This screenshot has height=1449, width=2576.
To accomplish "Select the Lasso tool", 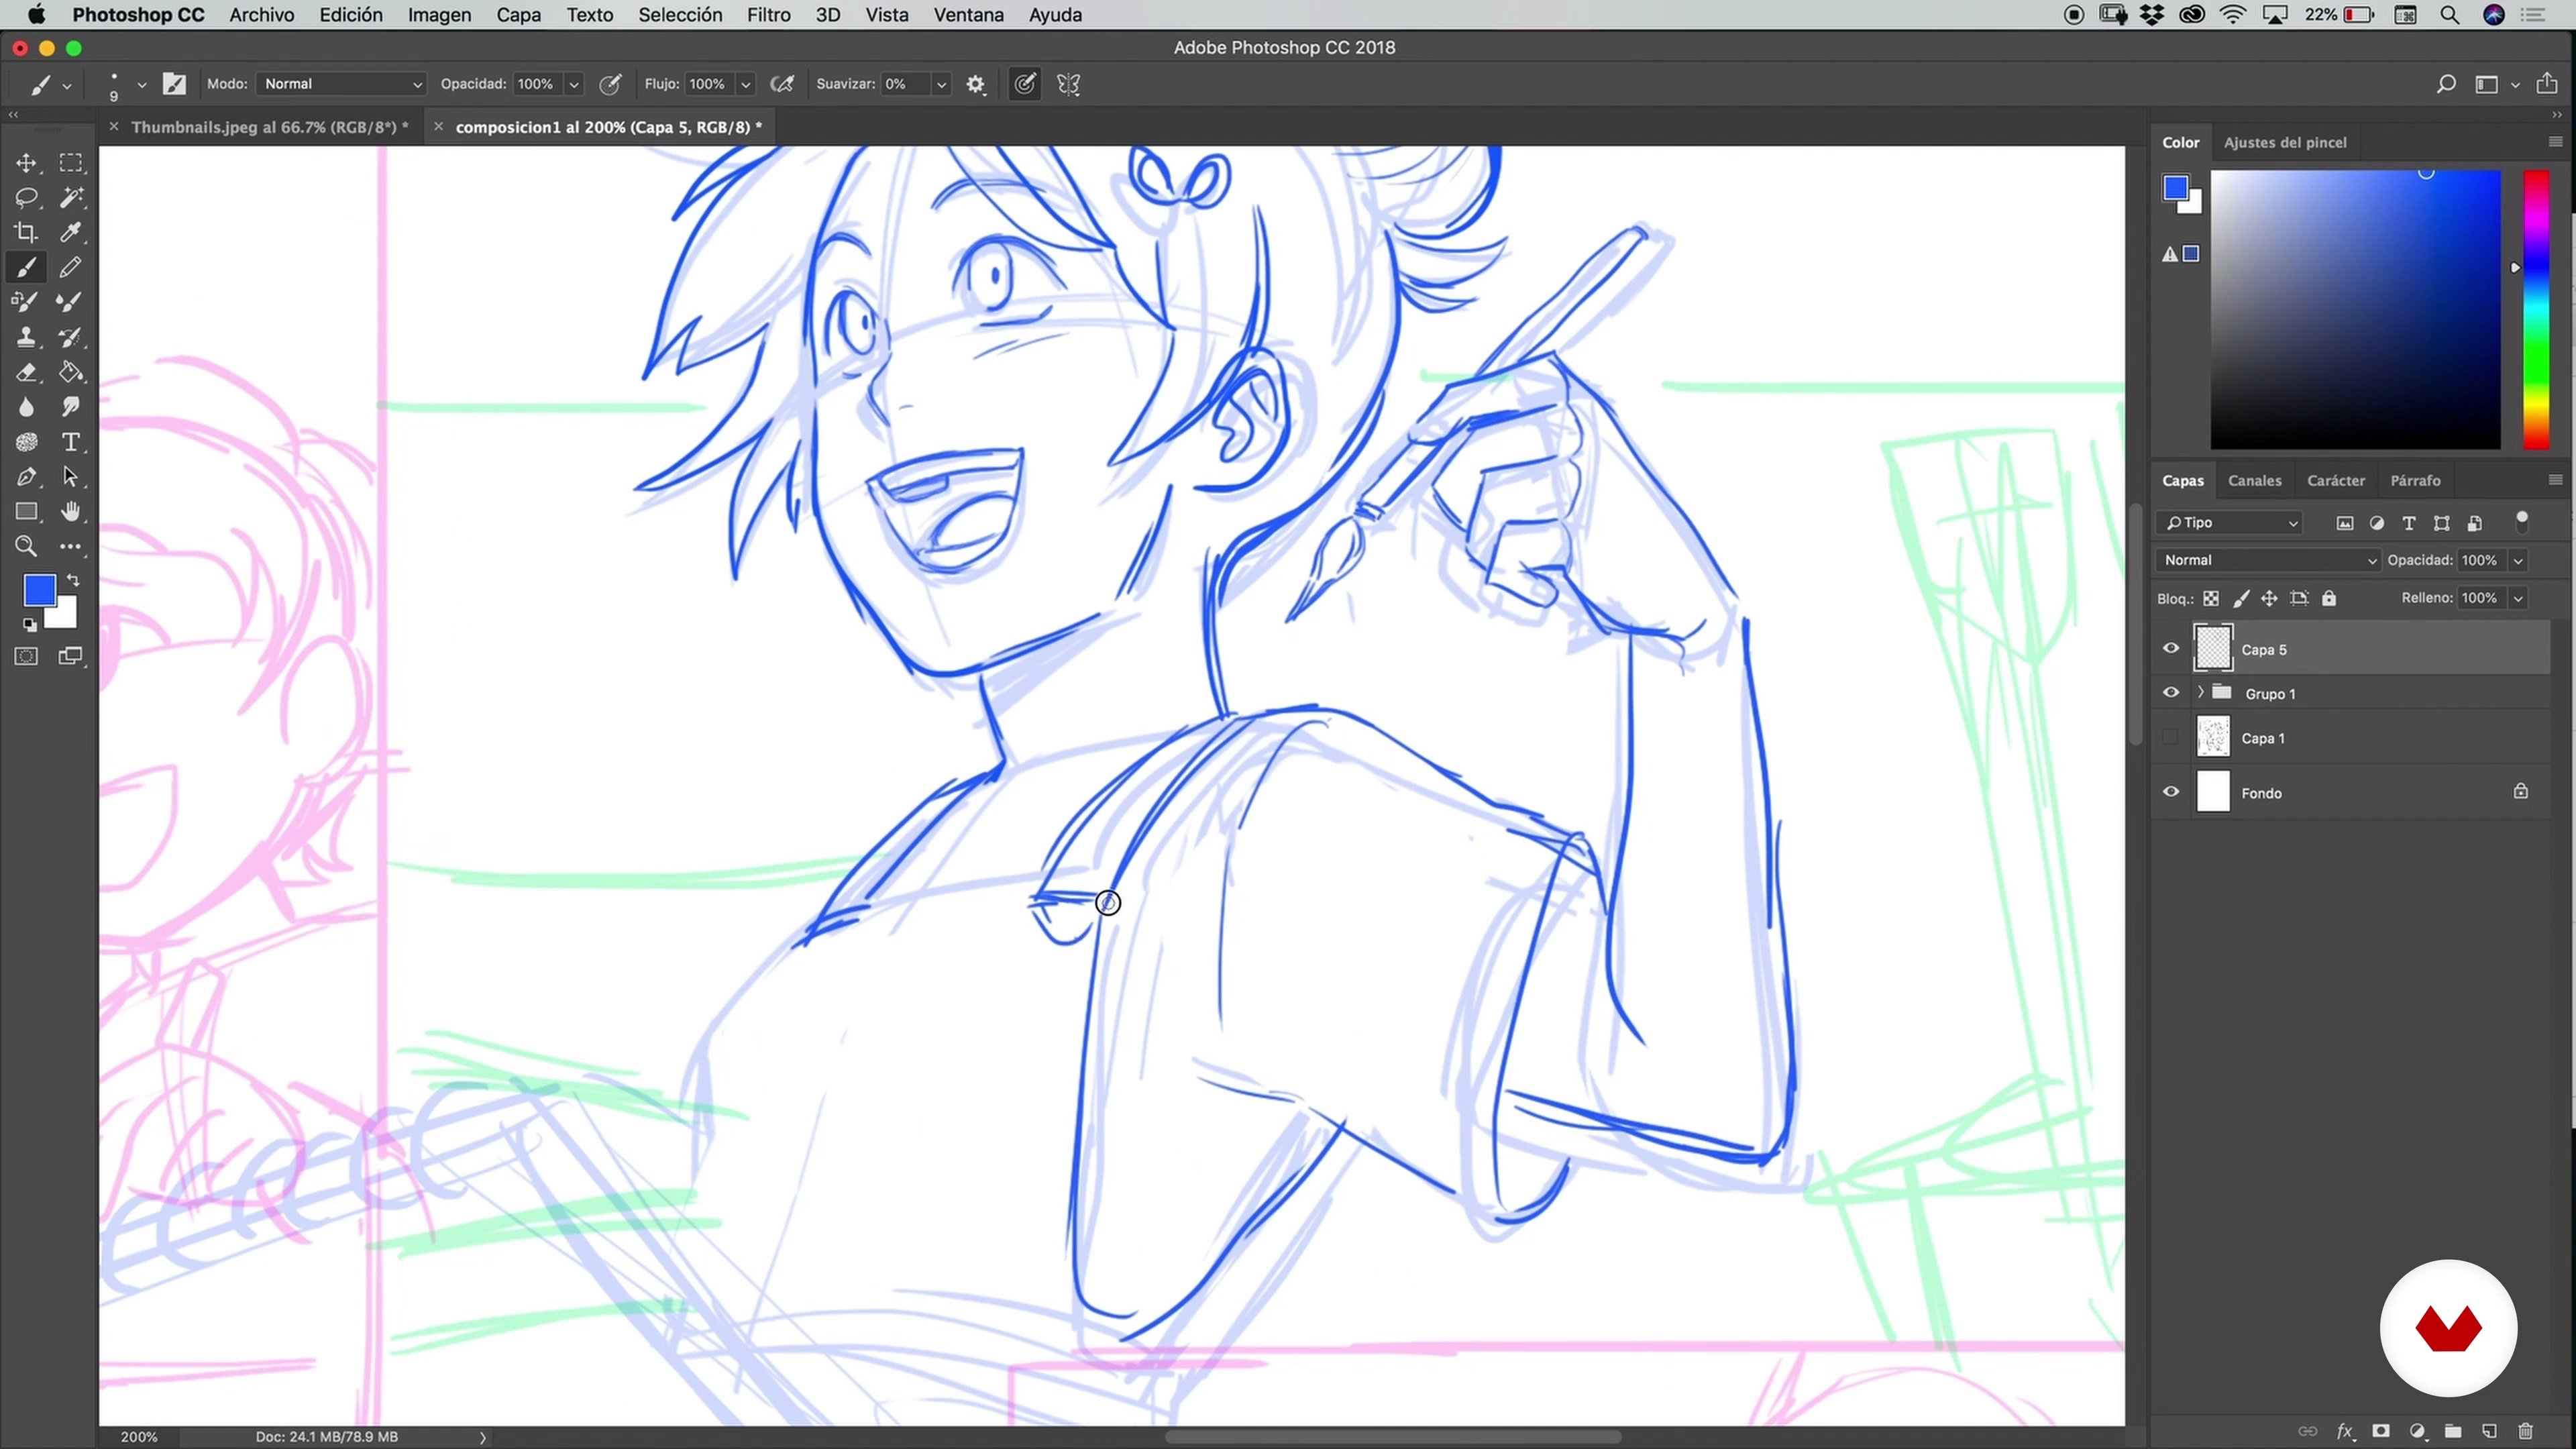I will point(26,197).
